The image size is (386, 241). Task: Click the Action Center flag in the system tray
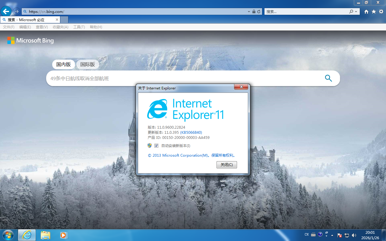[x=339, y=235]
